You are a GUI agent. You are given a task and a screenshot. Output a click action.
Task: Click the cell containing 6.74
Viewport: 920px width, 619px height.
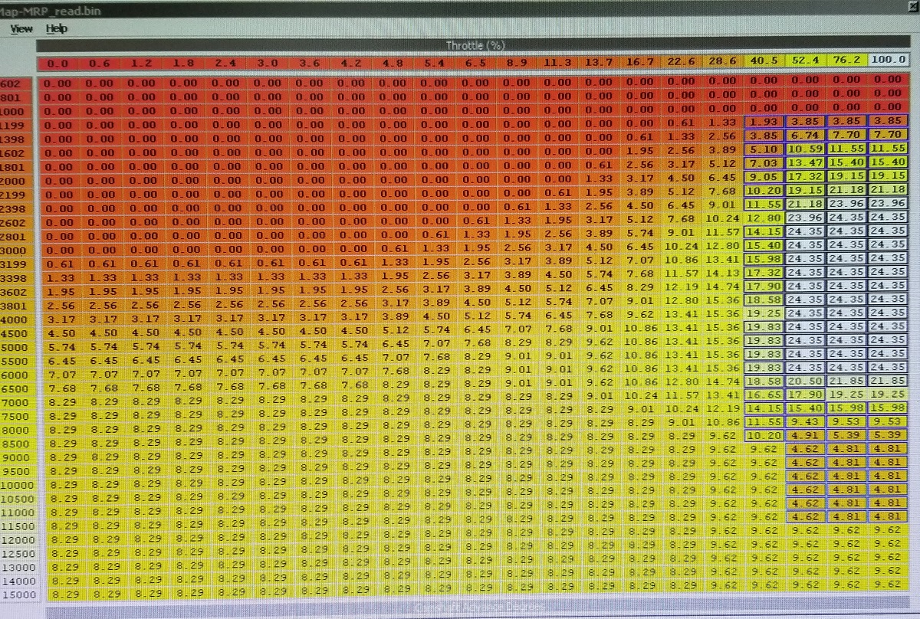pos(805,136)
